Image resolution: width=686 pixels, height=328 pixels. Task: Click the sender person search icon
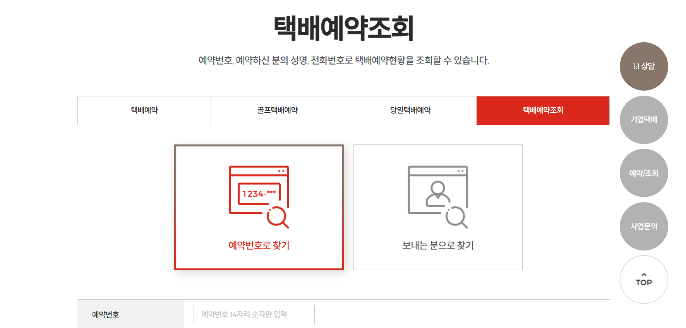(438, 197)
